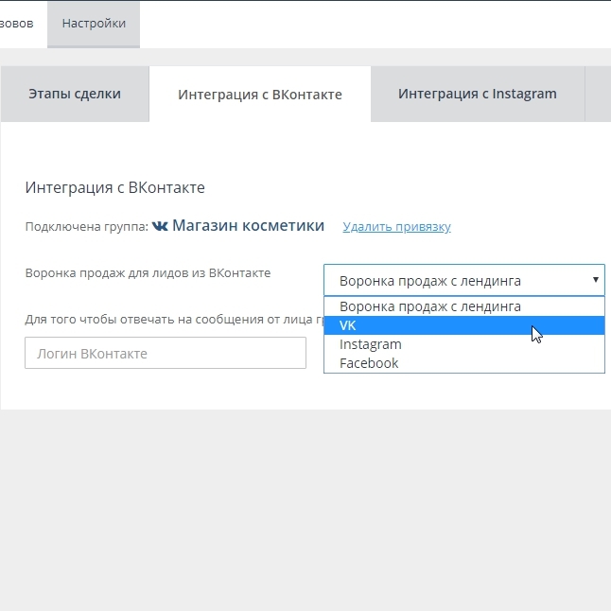Open the Магазин косметики group link
The height and width of the screenshot is (611, 611).
pyautogui.click(x=248, y=226)
